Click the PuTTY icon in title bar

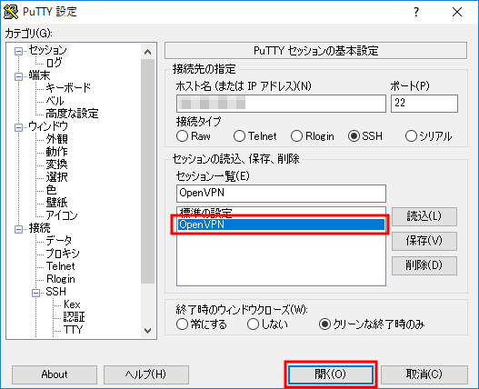(x=11, y=12)
